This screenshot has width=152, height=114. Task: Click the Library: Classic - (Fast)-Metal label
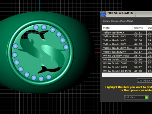[118, 21]
